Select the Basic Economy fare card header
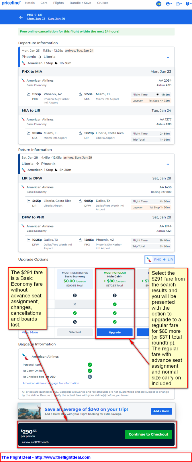 click(x=75, y=279)
